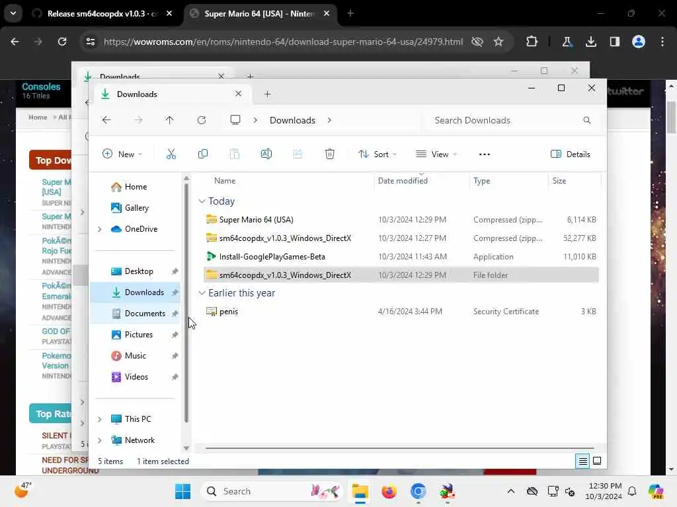Screen dimensions: 677x507
Task: Expand Network tree node
Action: [100, 440]
